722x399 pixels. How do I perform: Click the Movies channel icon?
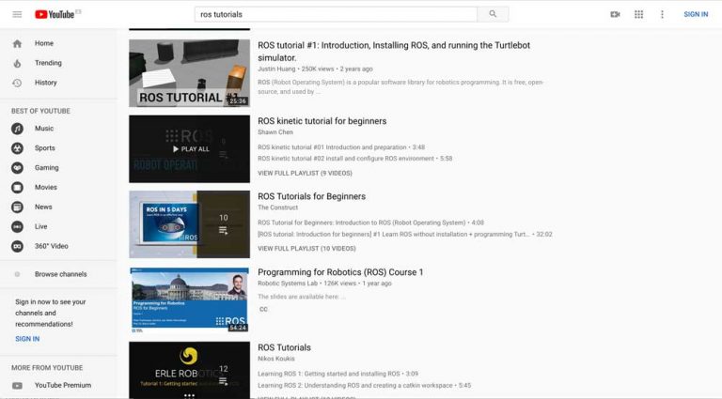(17, 188)
